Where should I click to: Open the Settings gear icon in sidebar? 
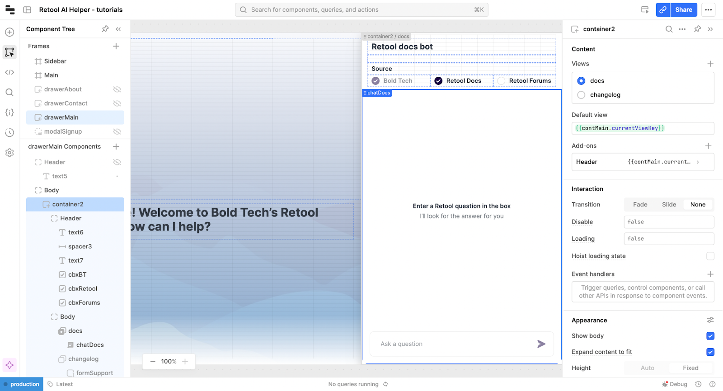[9, 153]
